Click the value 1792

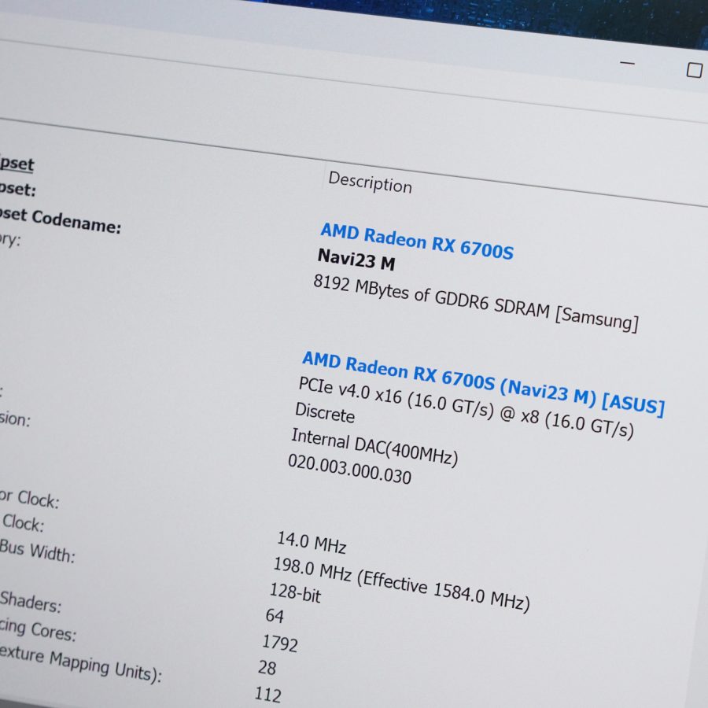[280, 643]
